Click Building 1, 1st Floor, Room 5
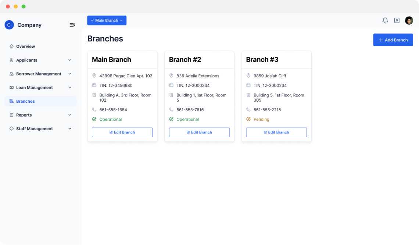The width and height of the screenshot is (419, 245). (201, 98)
